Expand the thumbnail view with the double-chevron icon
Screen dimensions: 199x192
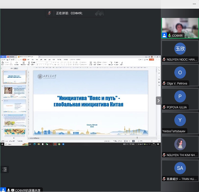pos(100,13)
